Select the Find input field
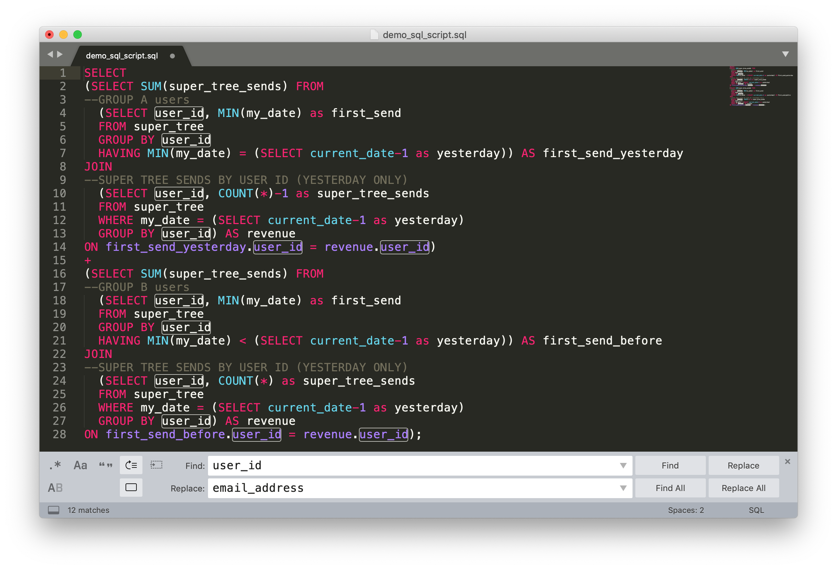The image size is (837, 570). 420,466
